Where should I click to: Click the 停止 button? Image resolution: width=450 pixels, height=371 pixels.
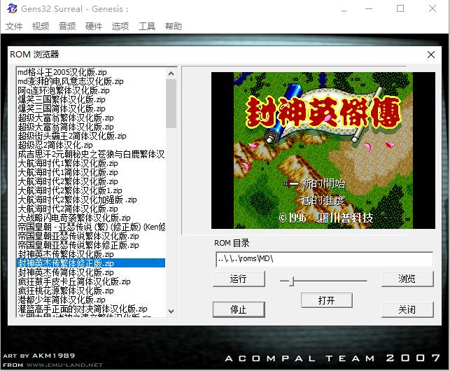click(239, 309)
